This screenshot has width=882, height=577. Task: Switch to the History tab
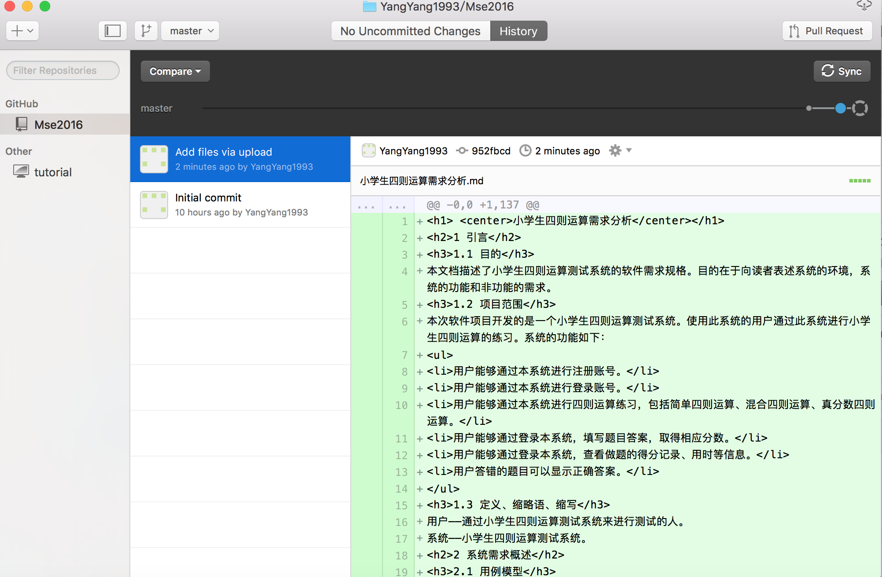tap(518, 31)
